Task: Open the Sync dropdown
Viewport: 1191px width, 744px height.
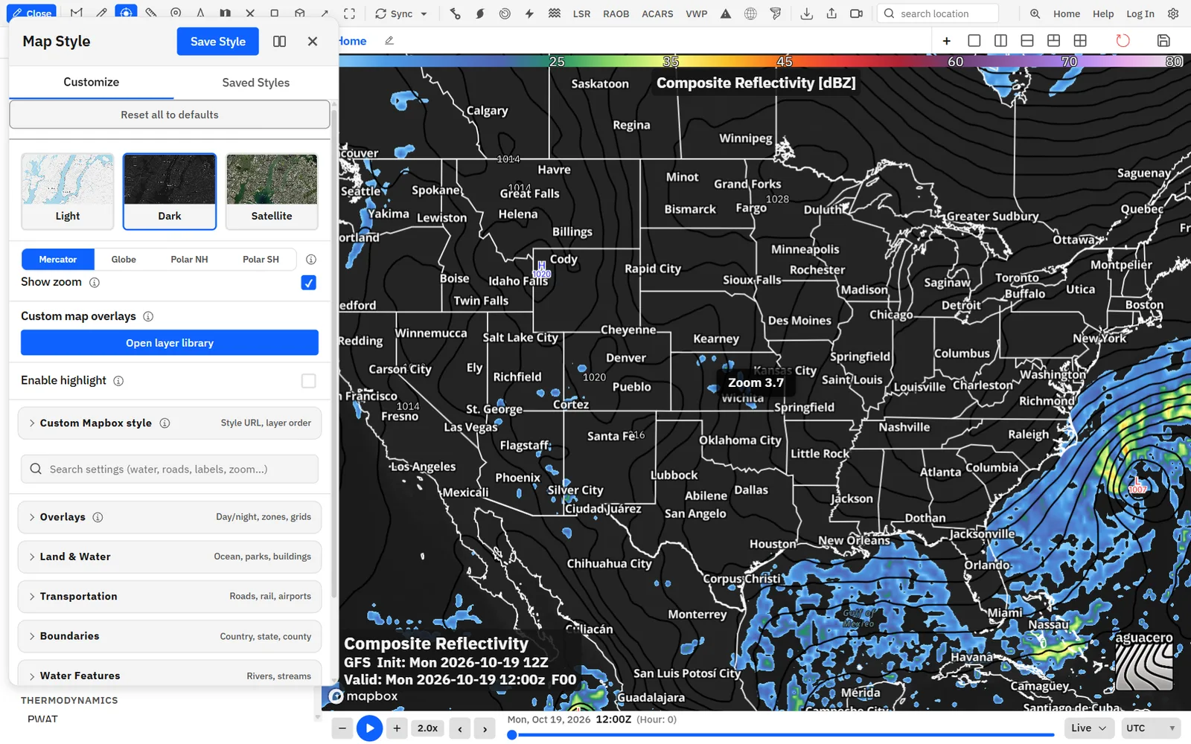Action: (401, 13)
